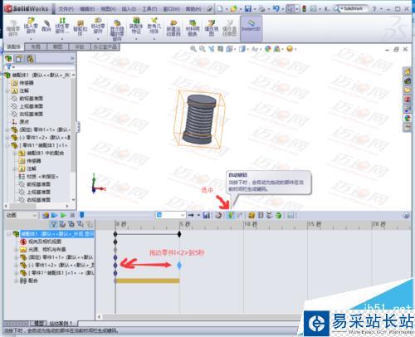Select the Move Component (移动零部件) icon
Viewport: 415px width, 337px height.
pyautogui.click(x=98, y=21)
